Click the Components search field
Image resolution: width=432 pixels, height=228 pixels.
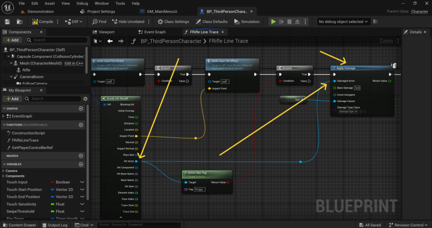coord(57,40)
